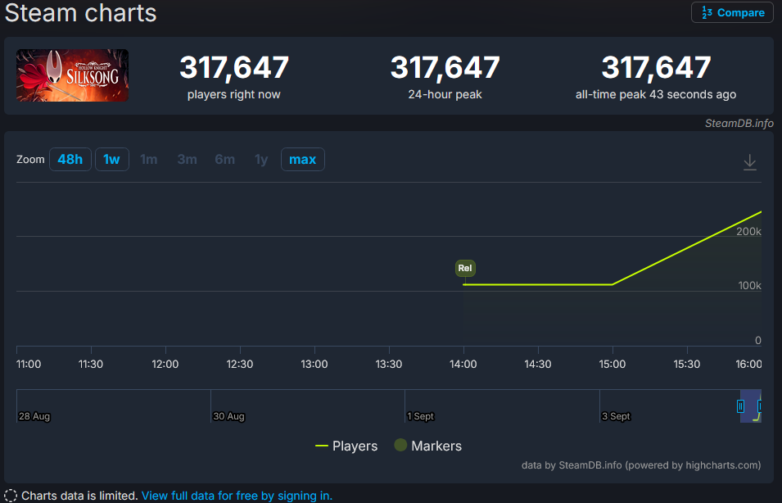Viewport: 782px width, 503px height.
Task: Click 1 Sept in the navigator timeline
Action: (x=420, y=416)
